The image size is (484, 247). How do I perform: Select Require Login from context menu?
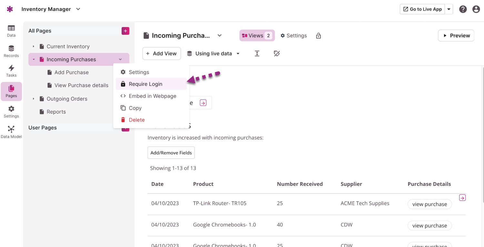146,84
